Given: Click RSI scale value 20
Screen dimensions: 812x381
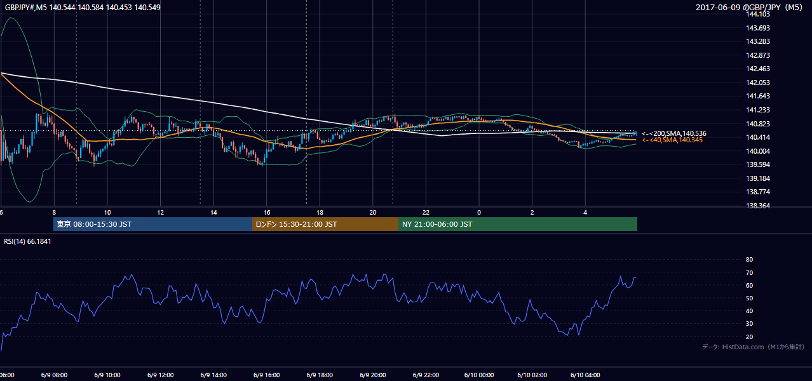Looking at the screenshot, I should [749, 337].
